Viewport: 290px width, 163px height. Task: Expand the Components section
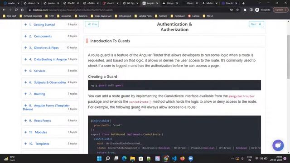[x=50, y=36]
